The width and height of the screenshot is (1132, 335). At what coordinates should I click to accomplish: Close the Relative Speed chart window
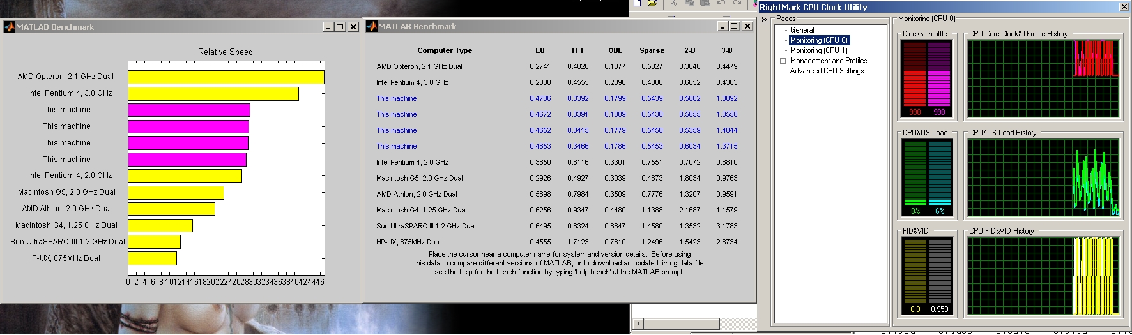tap(353, 27)
